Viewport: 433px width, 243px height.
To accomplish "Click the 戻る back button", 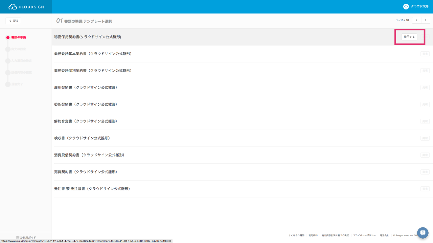I will [13, 21].
